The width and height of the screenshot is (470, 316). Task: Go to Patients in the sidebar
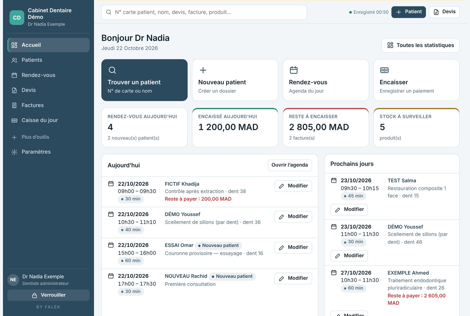point(48,60)
